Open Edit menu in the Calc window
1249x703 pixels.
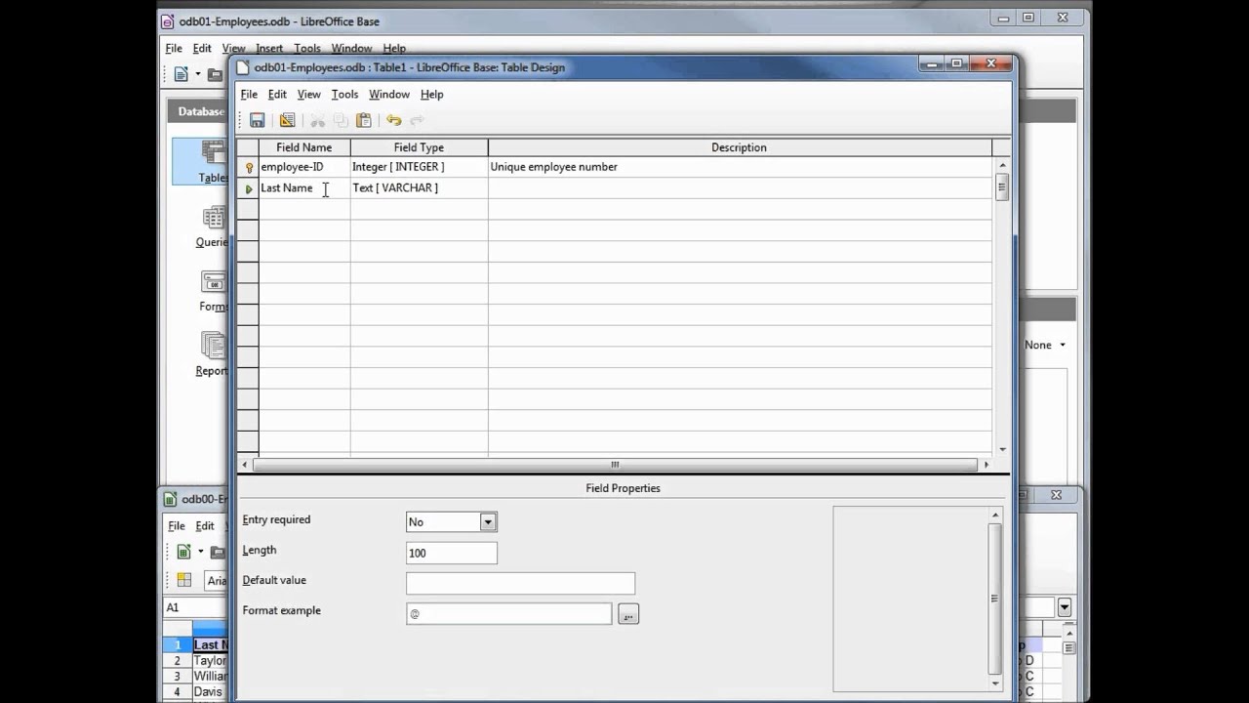point(204,526)
